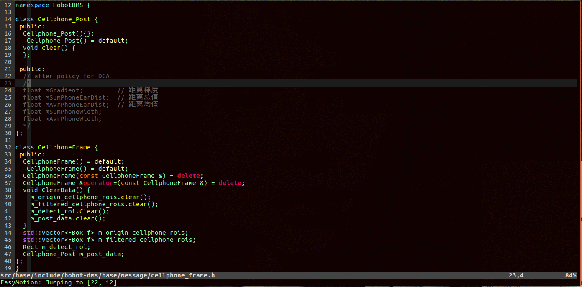Viewport: 582px width, 287px height.
Task: Click 'float mAvrPhoneEarDist;' declaration
Action: click(x=66, y=105)
